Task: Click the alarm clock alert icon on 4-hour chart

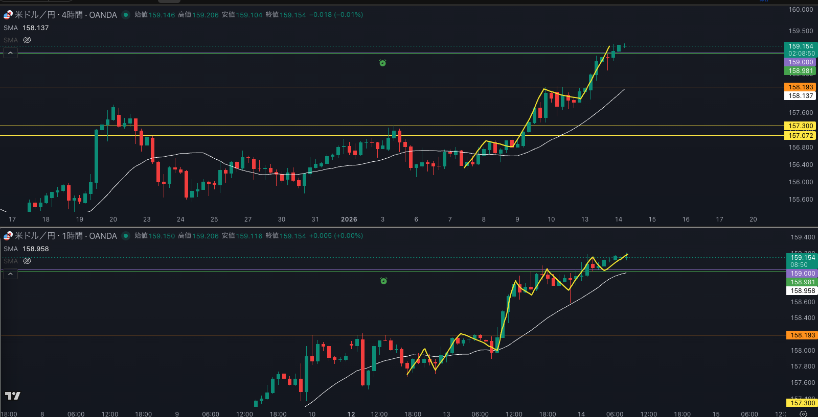Action: coord(382,63)
